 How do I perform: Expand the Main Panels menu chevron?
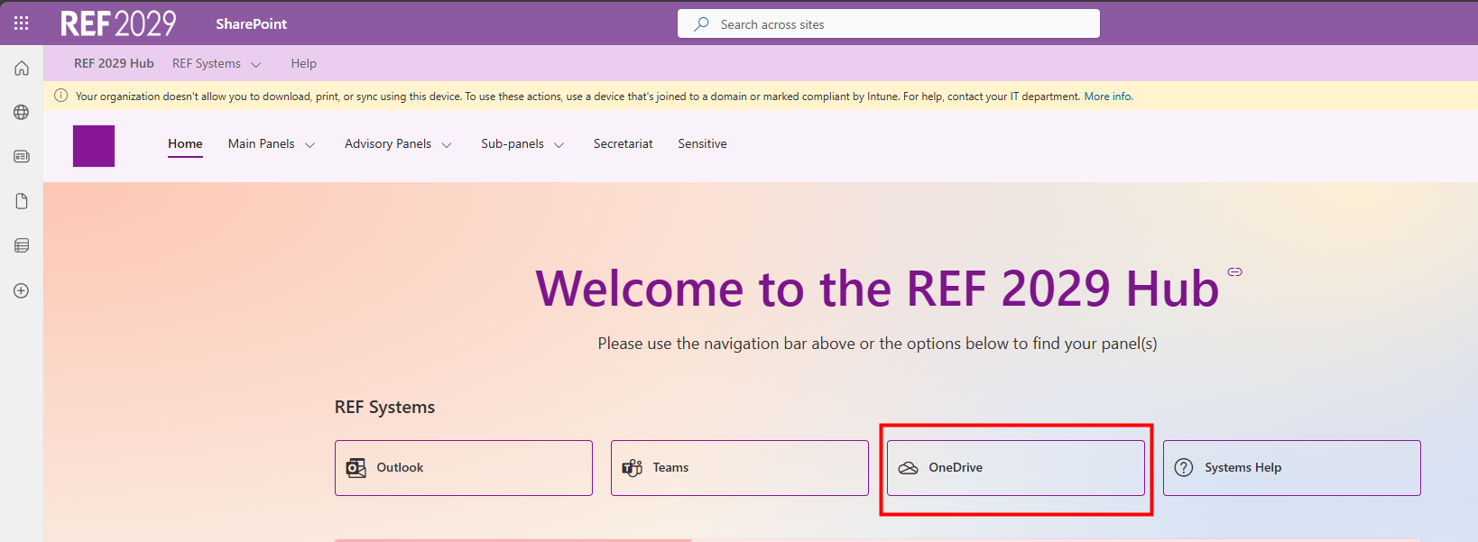pyautogui.click(x=309, y=145)
